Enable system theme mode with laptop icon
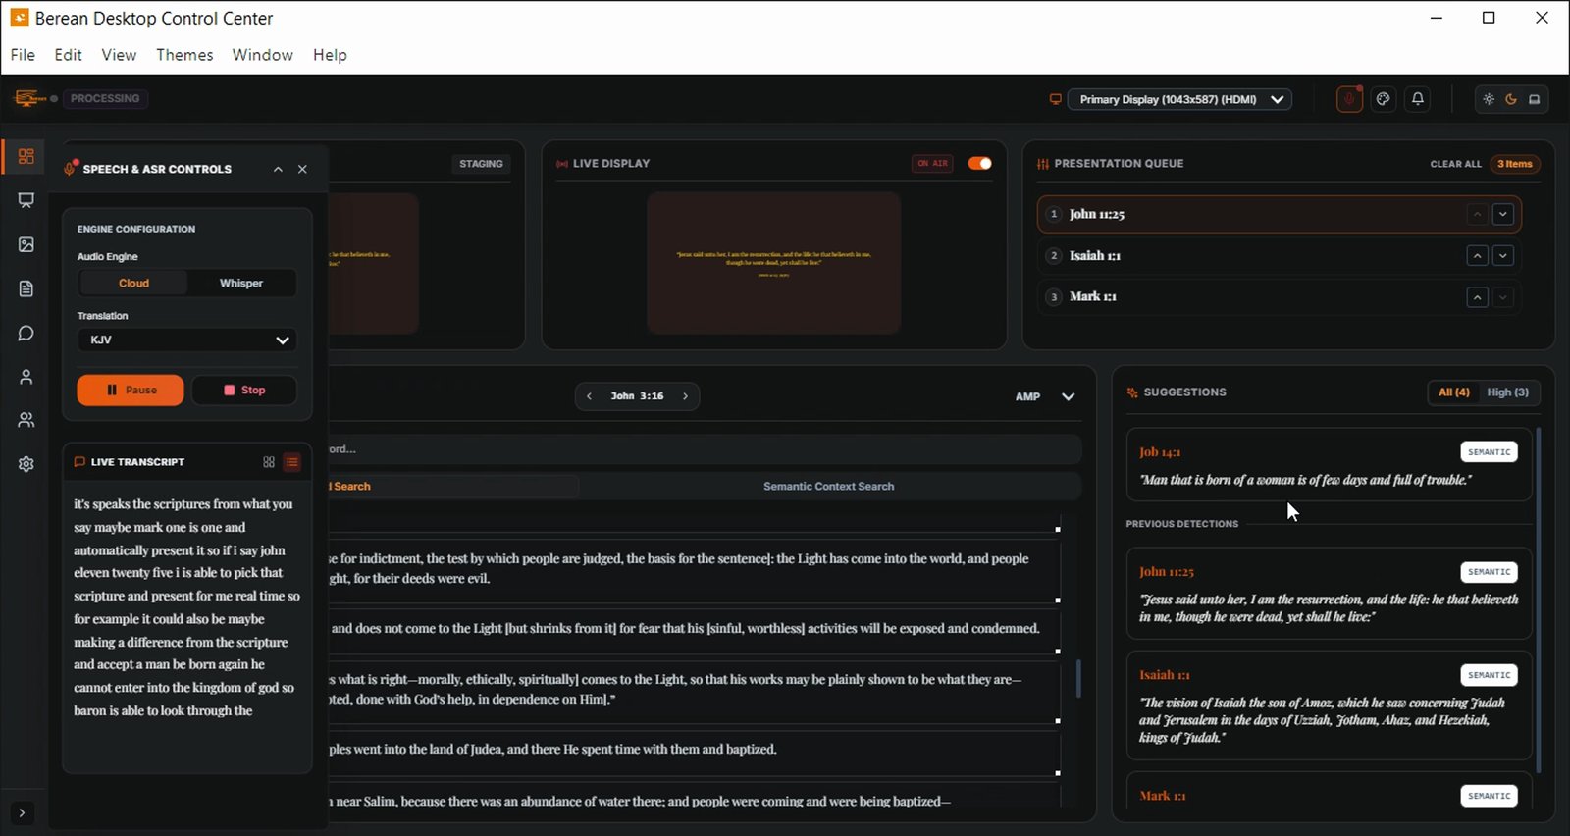The width and height of the screenshot is (1570, 836). tap(1535, 99)
